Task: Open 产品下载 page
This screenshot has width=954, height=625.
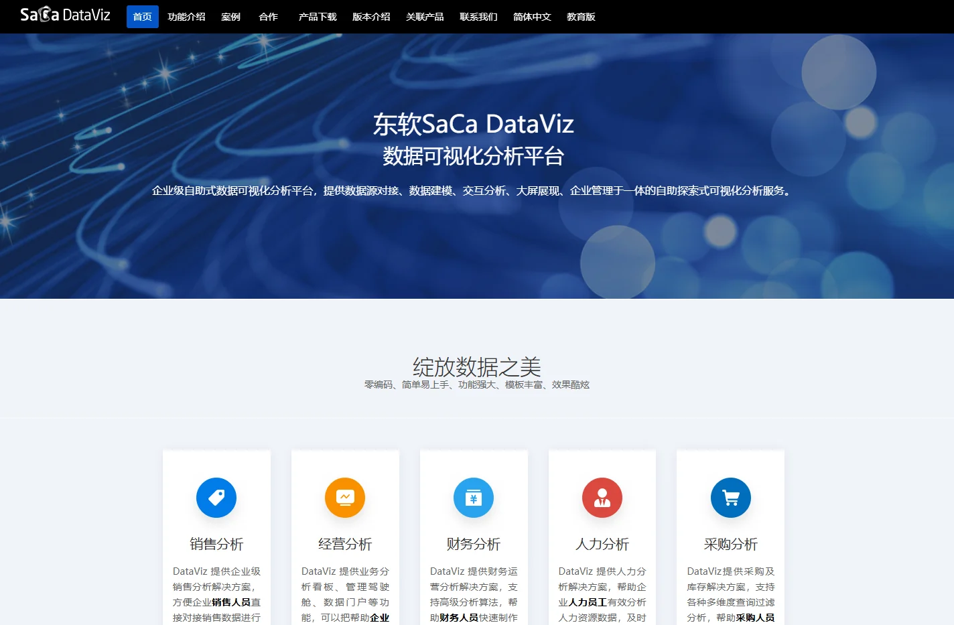Action: 318,17
